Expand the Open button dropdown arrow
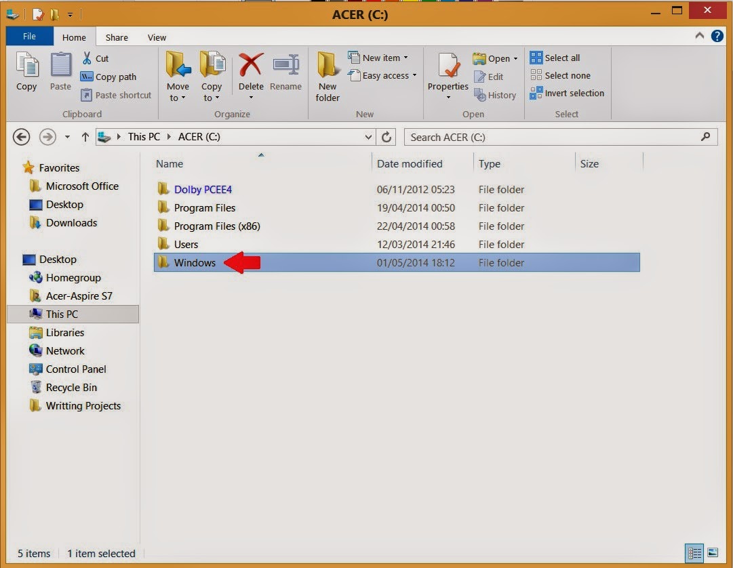Screen dimensions: 733x568 [x=515, y=59]
